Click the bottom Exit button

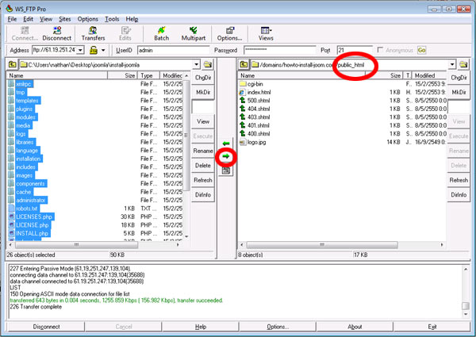point(432,327)
